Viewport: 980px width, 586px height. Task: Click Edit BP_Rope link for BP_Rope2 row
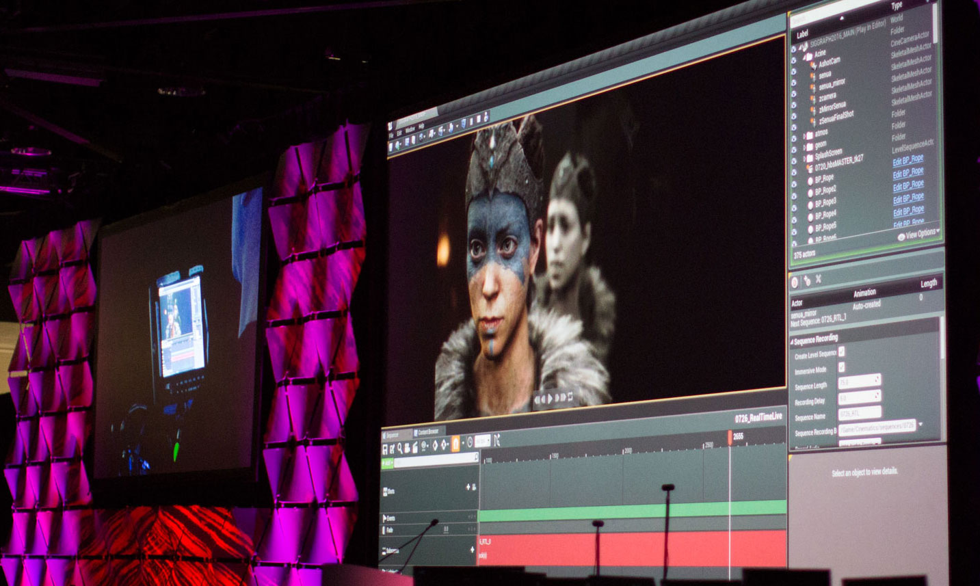[908, 172]
